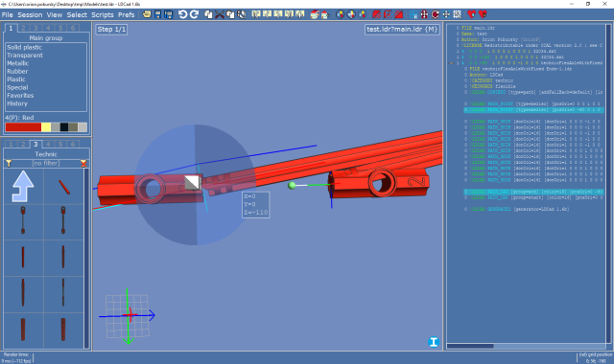Pick the yellow color swatch

46,127
